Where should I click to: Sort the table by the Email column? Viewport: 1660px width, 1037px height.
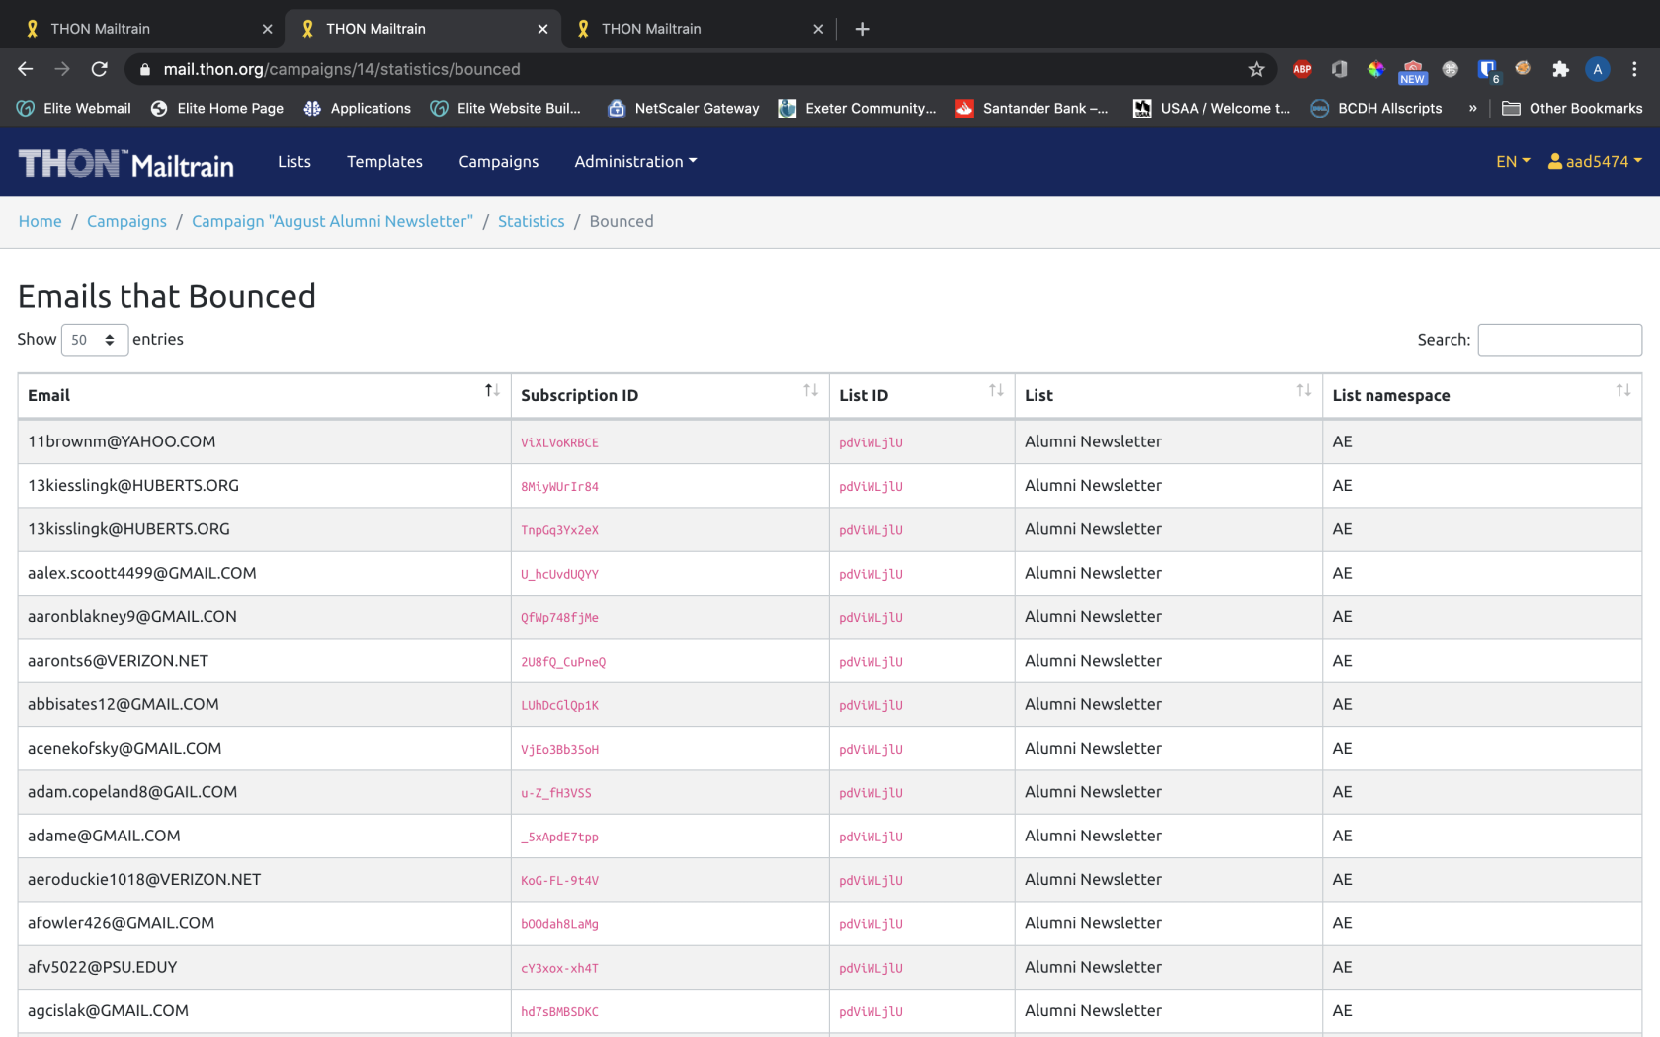pos(264,395)
